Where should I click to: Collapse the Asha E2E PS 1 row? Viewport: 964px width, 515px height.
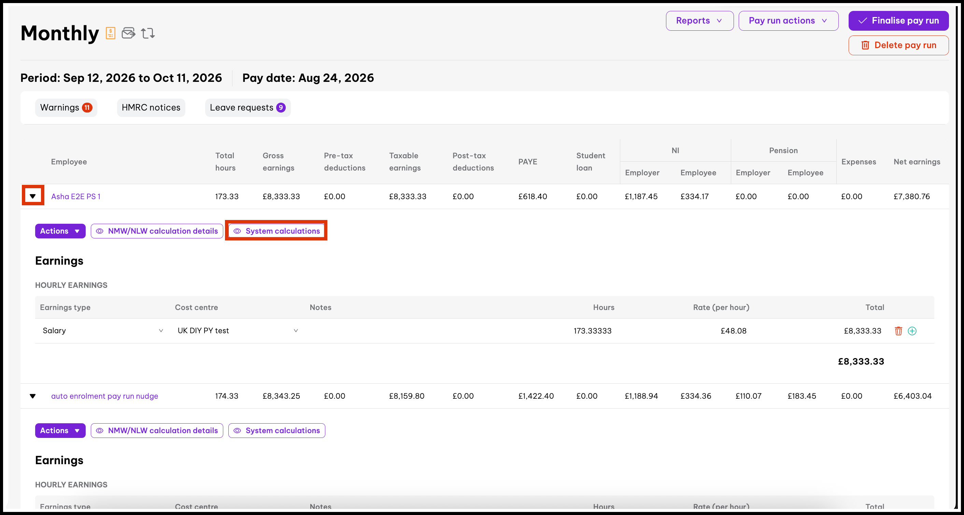point(32,196)
